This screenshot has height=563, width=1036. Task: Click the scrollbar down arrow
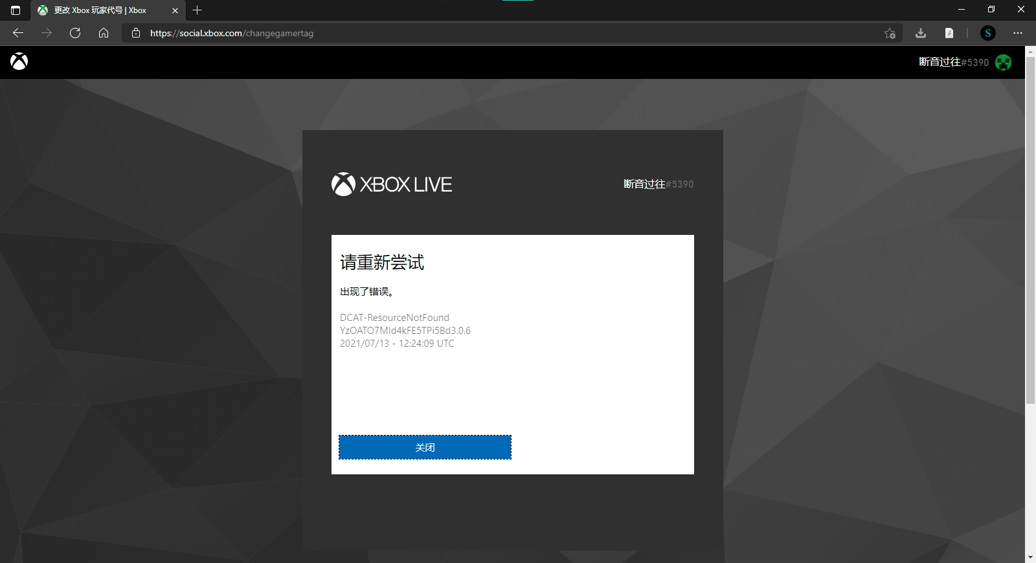[x=1030, y=557]
